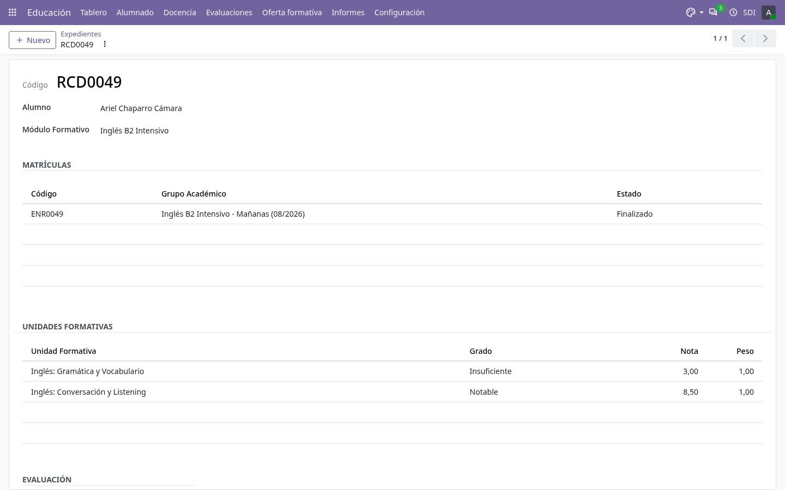
Task: Open the record actions kebab menu
Action: [x=105, y=44]
